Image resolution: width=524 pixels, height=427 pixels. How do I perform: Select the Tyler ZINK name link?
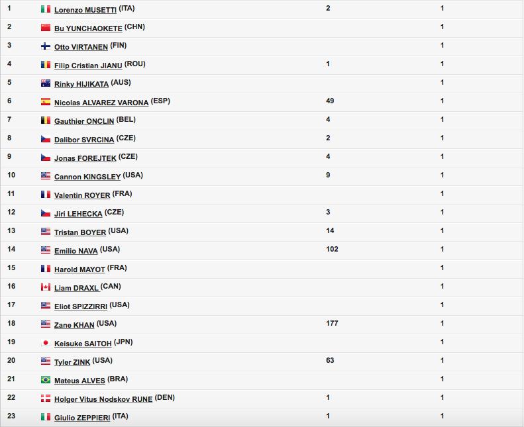pos(72,362)
